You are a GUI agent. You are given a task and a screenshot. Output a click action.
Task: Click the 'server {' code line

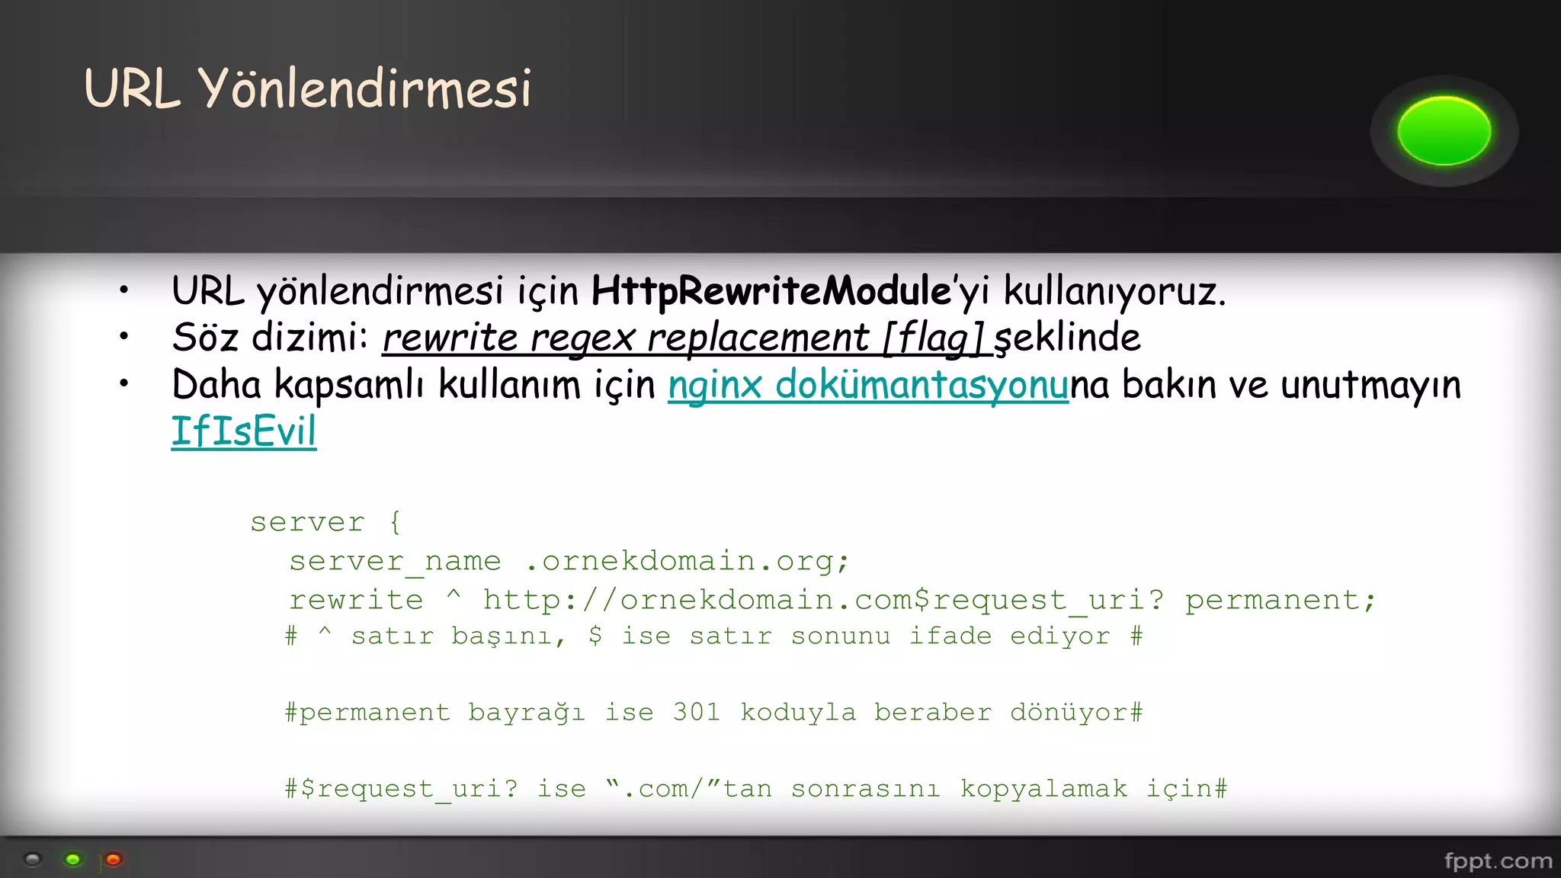point(326,522)
